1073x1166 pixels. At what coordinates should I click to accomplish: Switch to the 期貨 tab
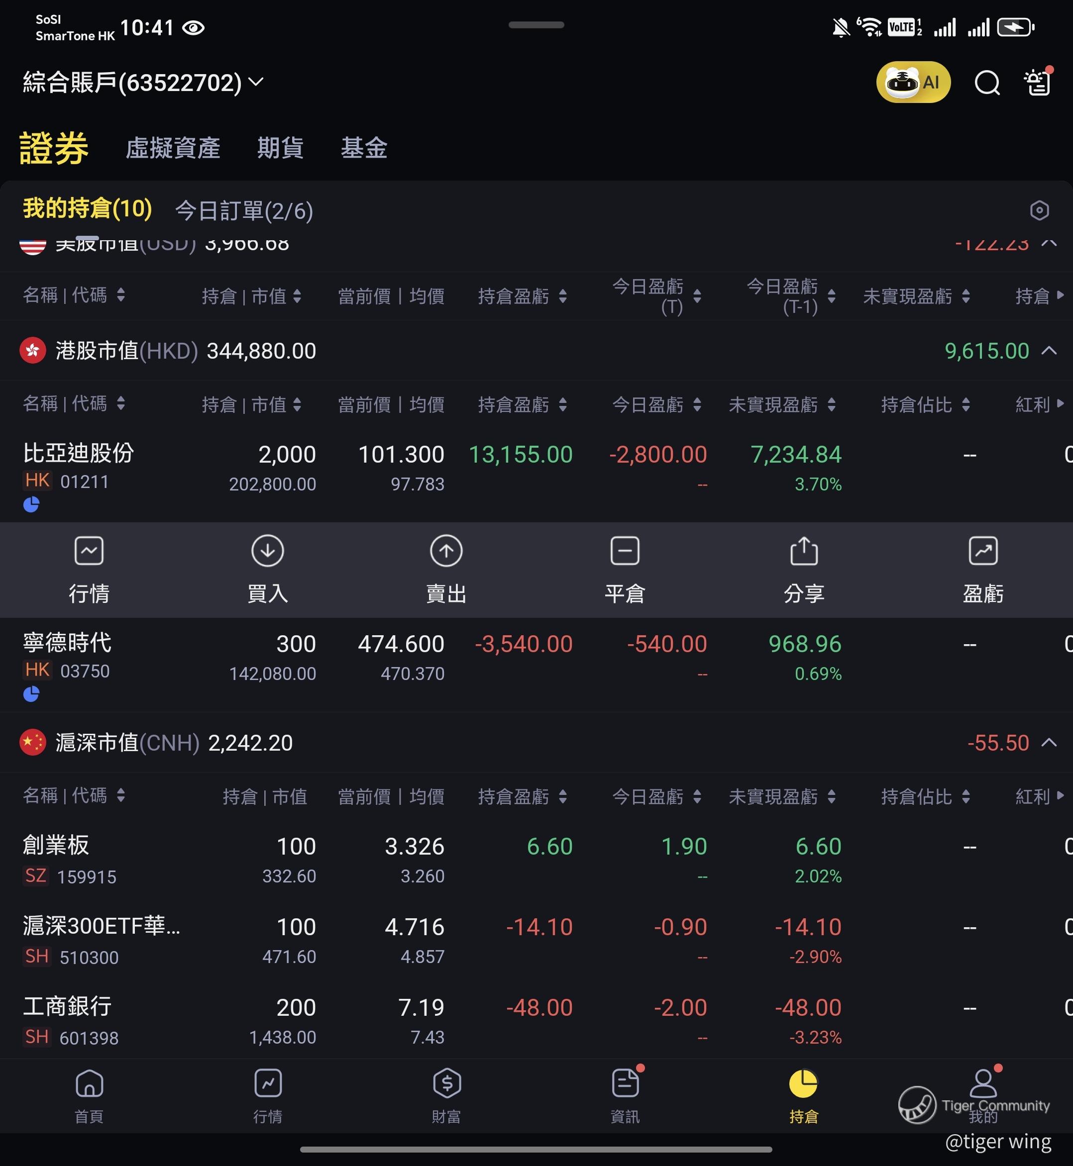tap(280, 147)
